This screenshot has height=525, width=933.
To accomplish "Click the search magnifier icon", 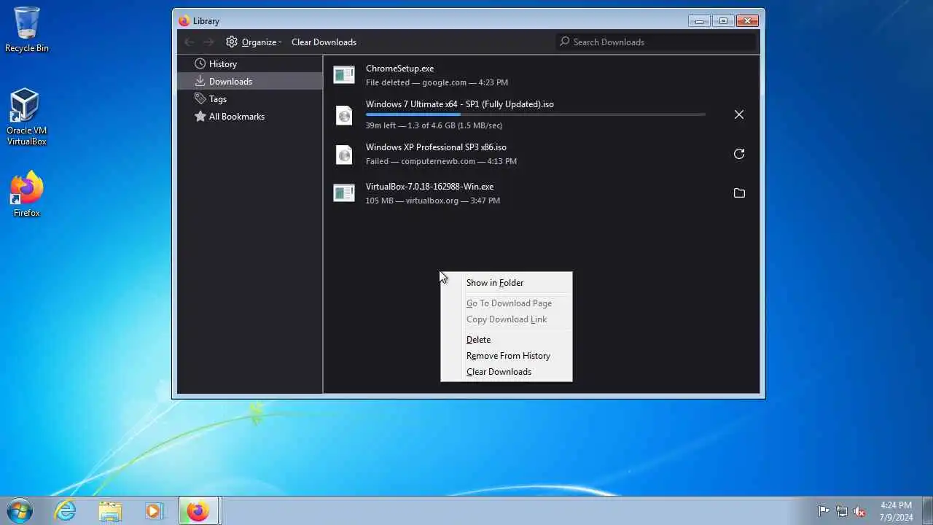I will coord(564,42).
